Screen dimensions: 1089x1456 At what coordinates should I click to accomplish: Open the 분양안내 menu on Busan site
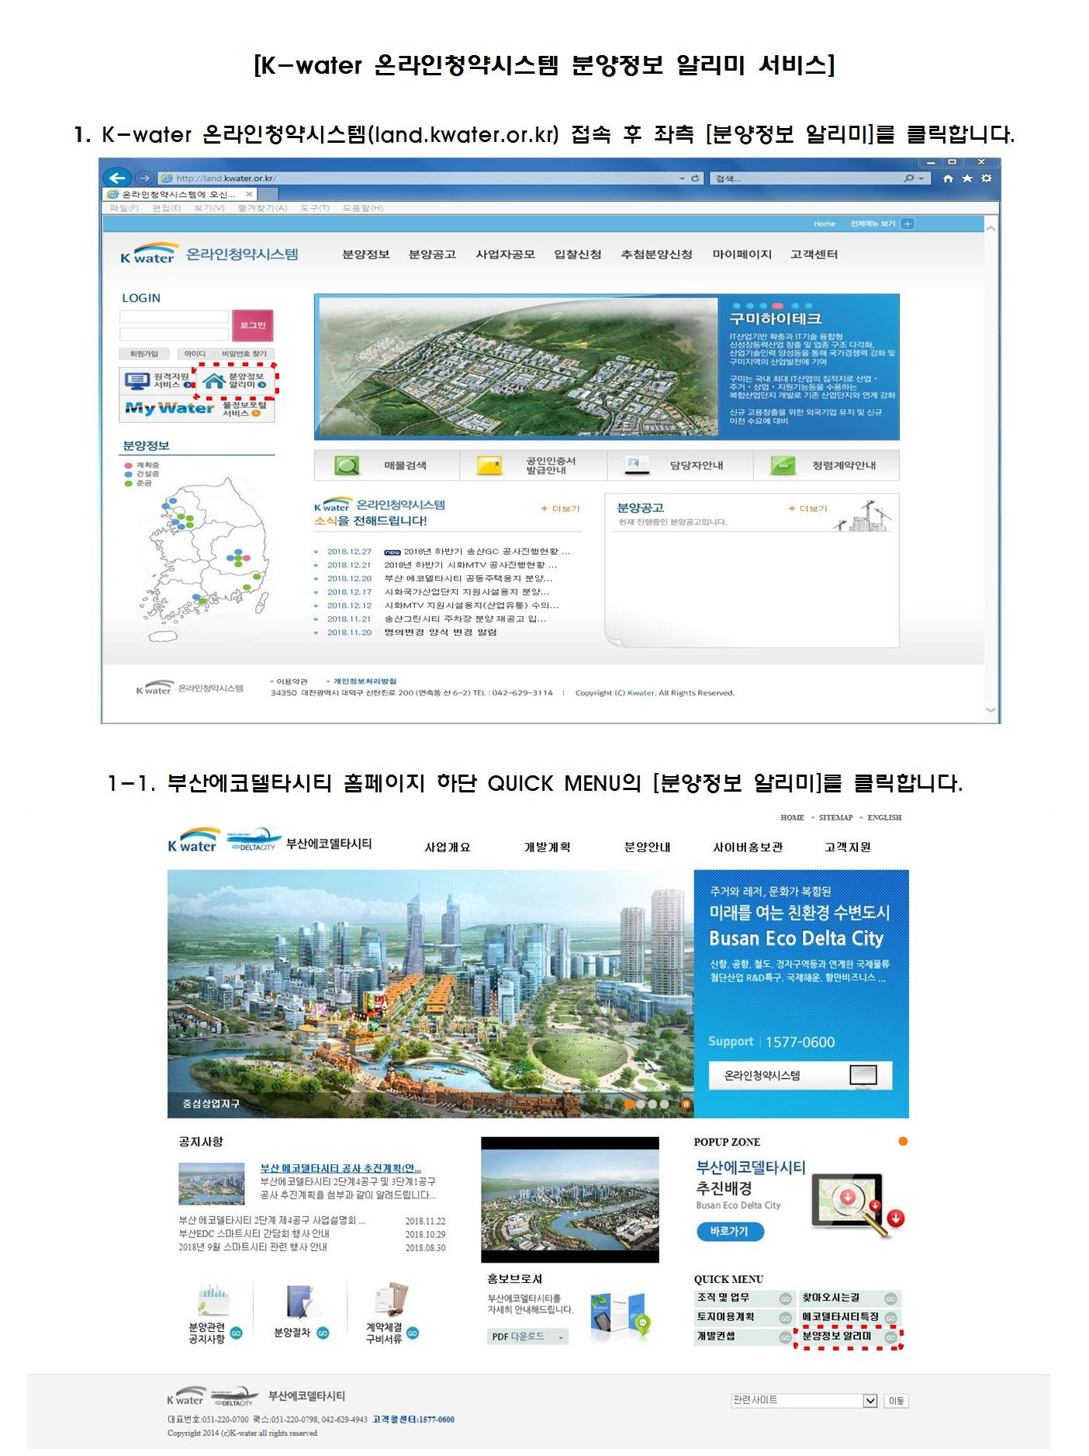tap(647, 847)
